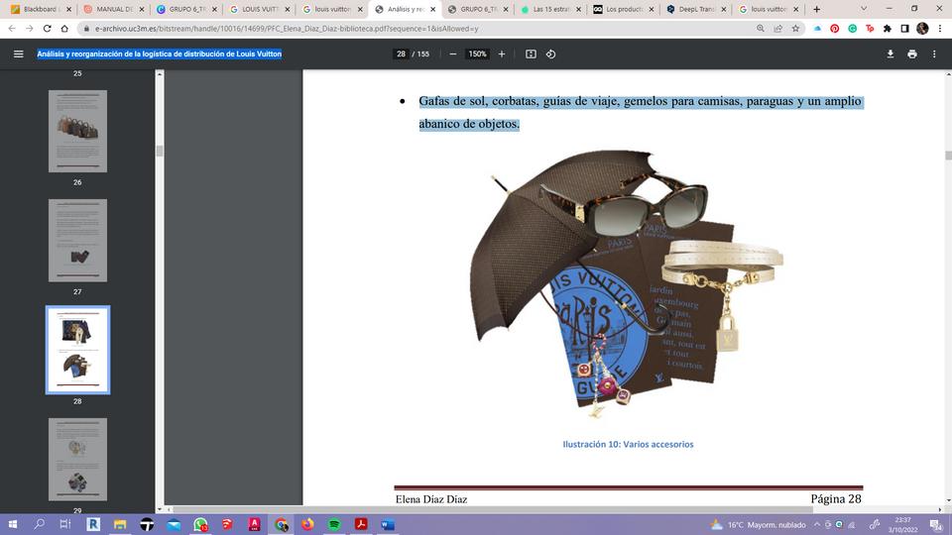Click the zoom magnifier icon in address bar
Screen dimensions: 952x535
(761, 29)
